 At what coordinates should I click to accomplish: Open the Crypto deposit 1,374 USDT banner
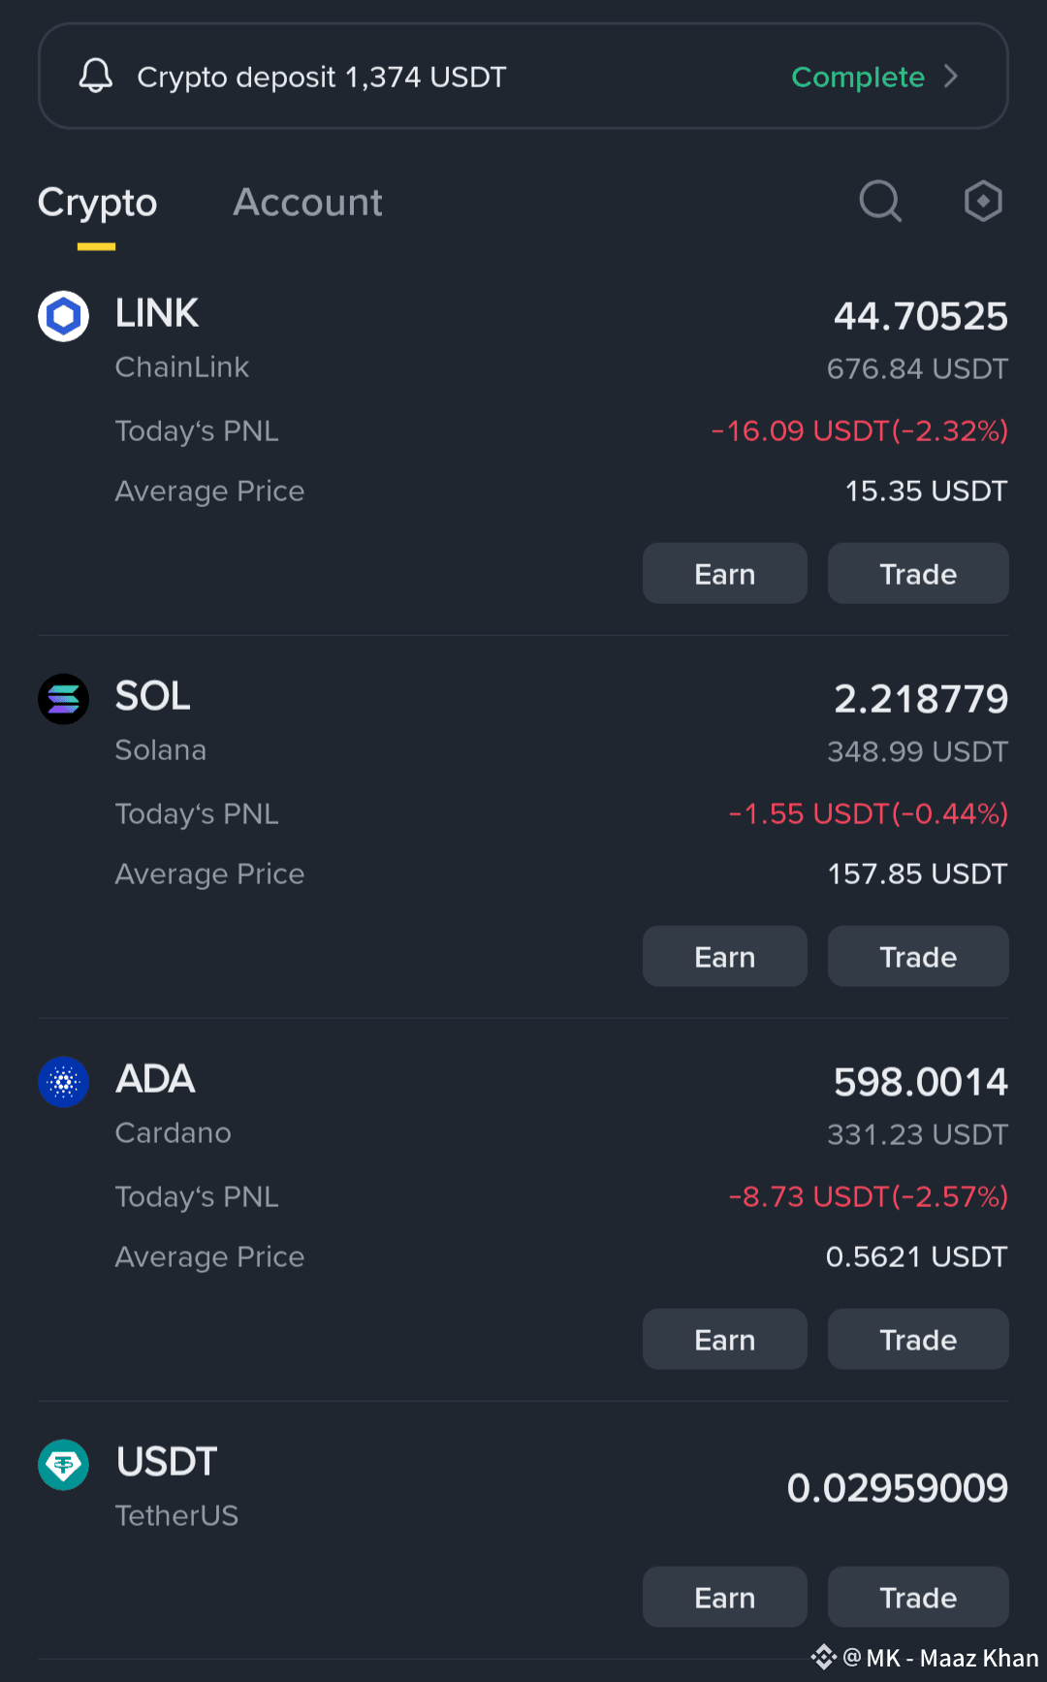[x=523, y=77]
